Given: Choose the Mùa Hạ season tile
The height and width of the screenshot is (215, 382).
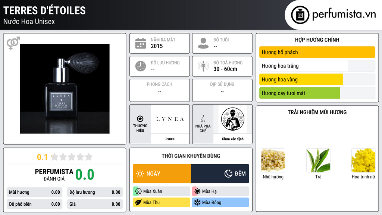Looking at the screenshot, I should pos(220,191).
